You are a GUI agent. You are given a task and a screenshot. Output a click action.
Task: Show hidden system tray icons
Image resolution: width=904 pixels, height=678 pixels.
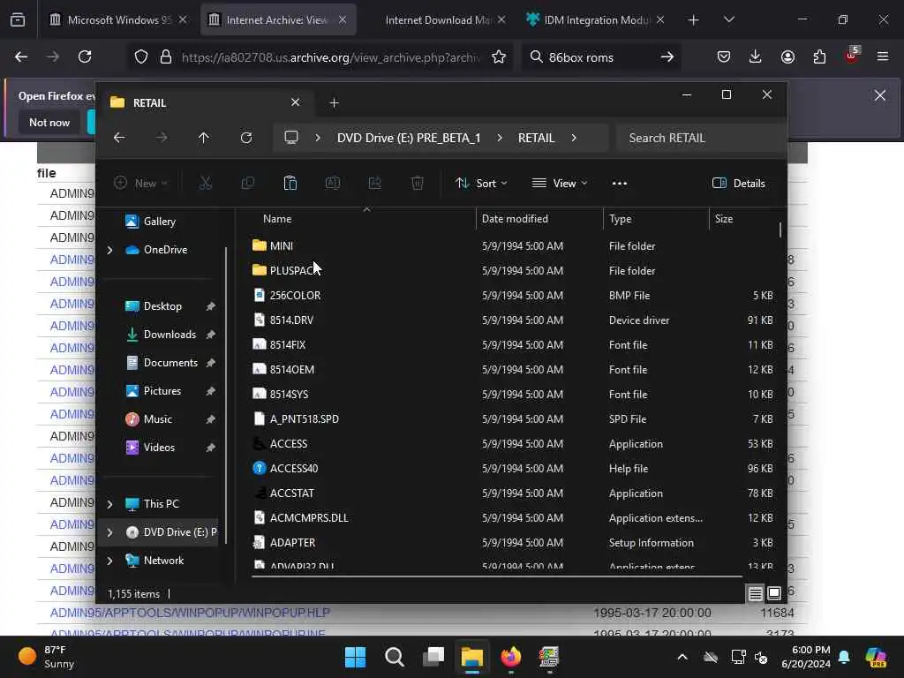(682, 657)
